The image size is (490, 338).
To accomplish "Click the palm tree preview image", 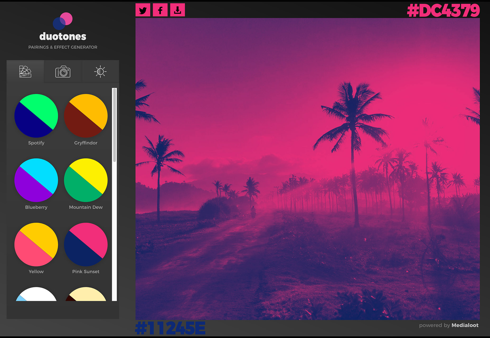I will pos(308,169).
